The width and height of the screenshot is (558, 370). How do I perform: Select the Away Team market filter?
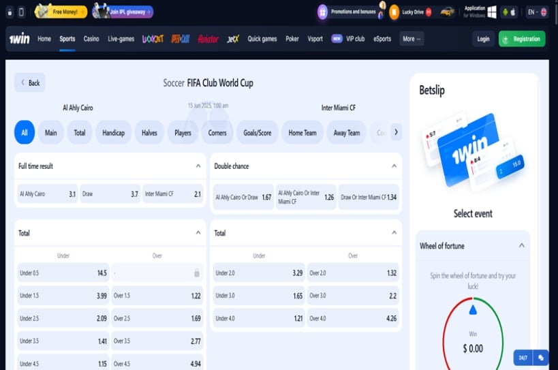tap(347, 133)
